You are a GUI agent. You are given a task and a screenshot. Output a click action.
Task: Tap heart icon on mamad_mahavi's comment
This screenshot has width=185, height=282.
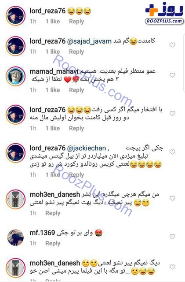(172, 75)
